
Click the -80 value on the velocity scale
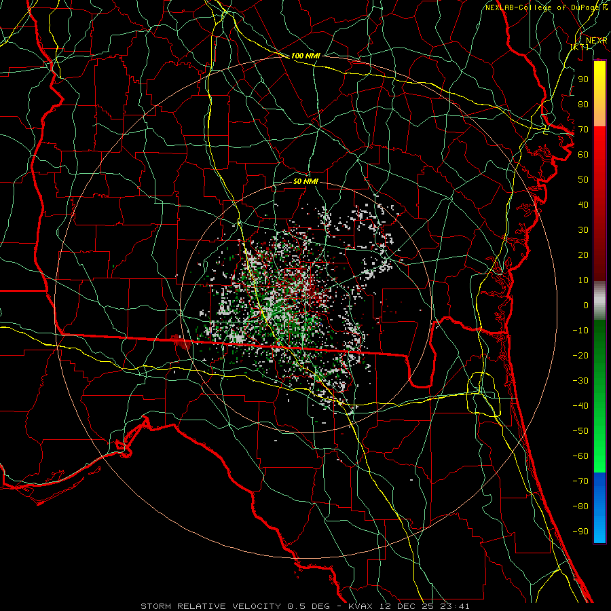[x=580, y=506]
